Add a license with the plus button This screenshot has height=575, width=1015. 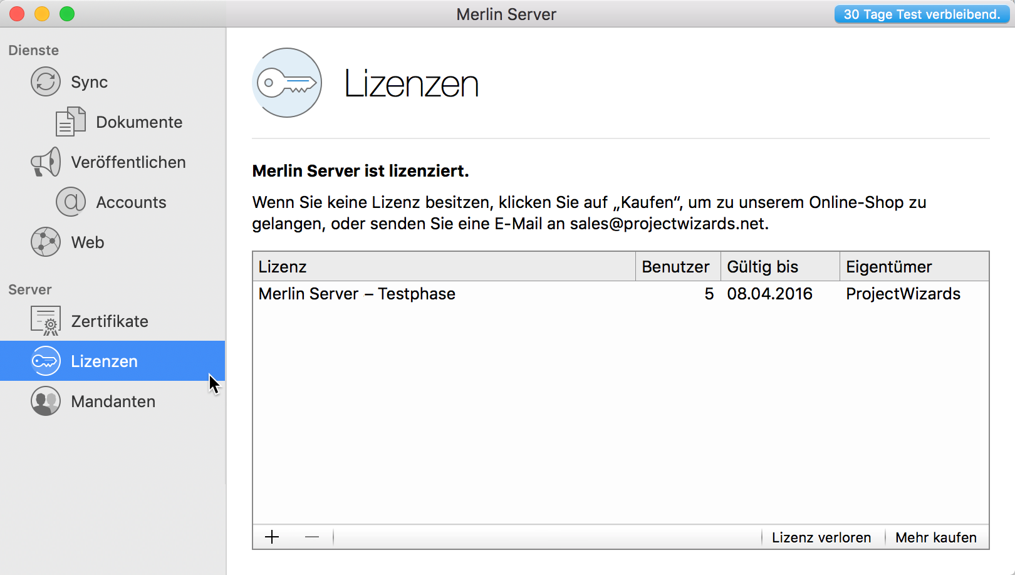(272, 537)
